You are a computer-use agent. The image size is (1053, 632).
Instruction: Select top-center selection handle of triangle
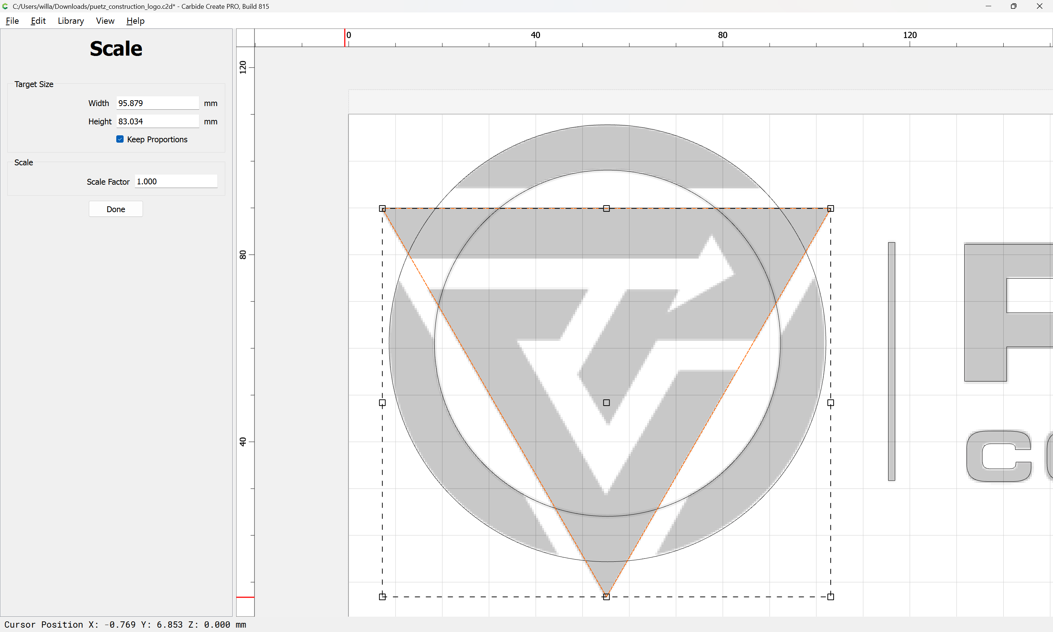[607, 208]
